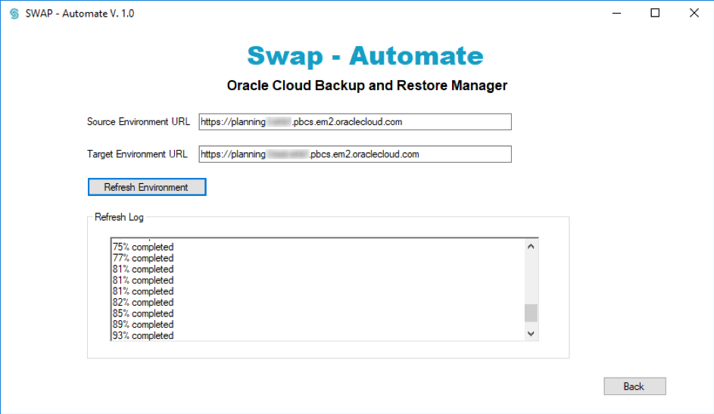Click the Target Environment URL label
This screenshot has width=714, height=414.
137,154
